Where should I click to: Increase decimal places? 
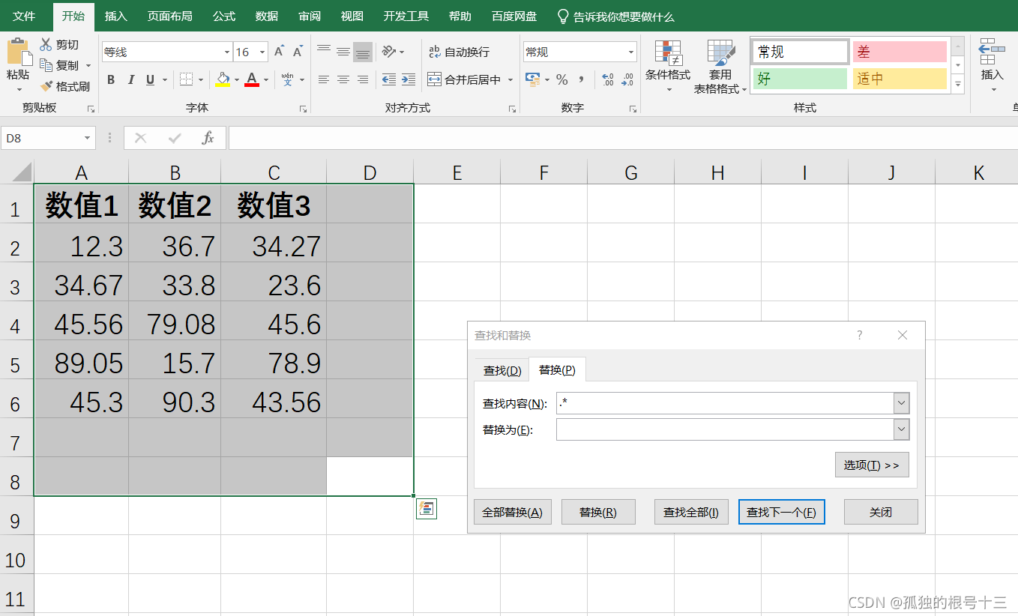pos(608,79)
